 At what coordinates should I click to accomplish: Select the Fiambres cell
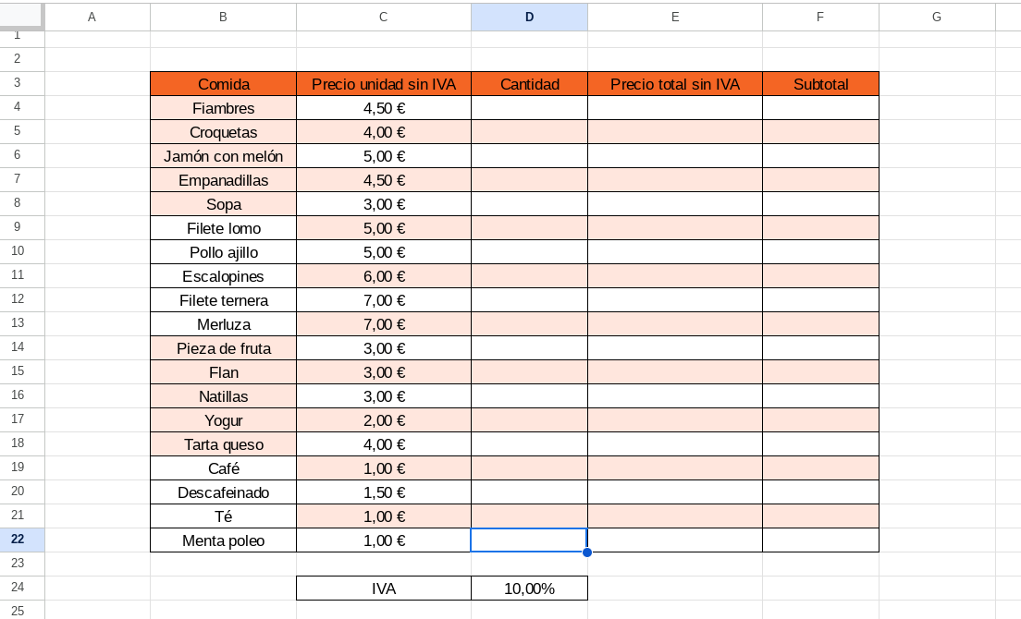click(x=224, y=108)
